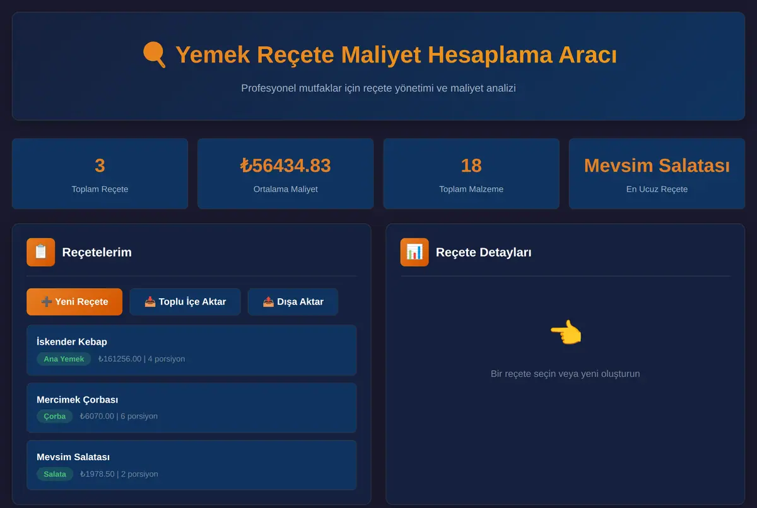Create a new recipe with Yeni Reçete
The height and width of the screenshot is (508, 757).
[74, 302]
